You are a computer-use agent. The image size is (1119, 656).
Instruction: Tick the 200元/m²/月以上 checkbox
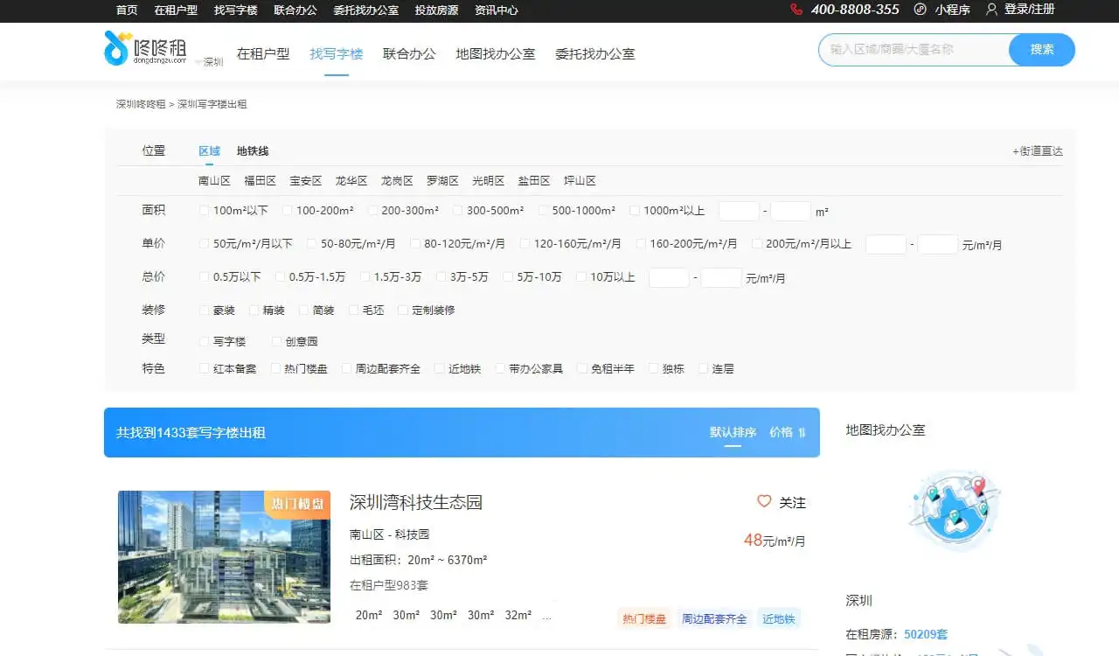pyautogui.click(x=757, y=244)
